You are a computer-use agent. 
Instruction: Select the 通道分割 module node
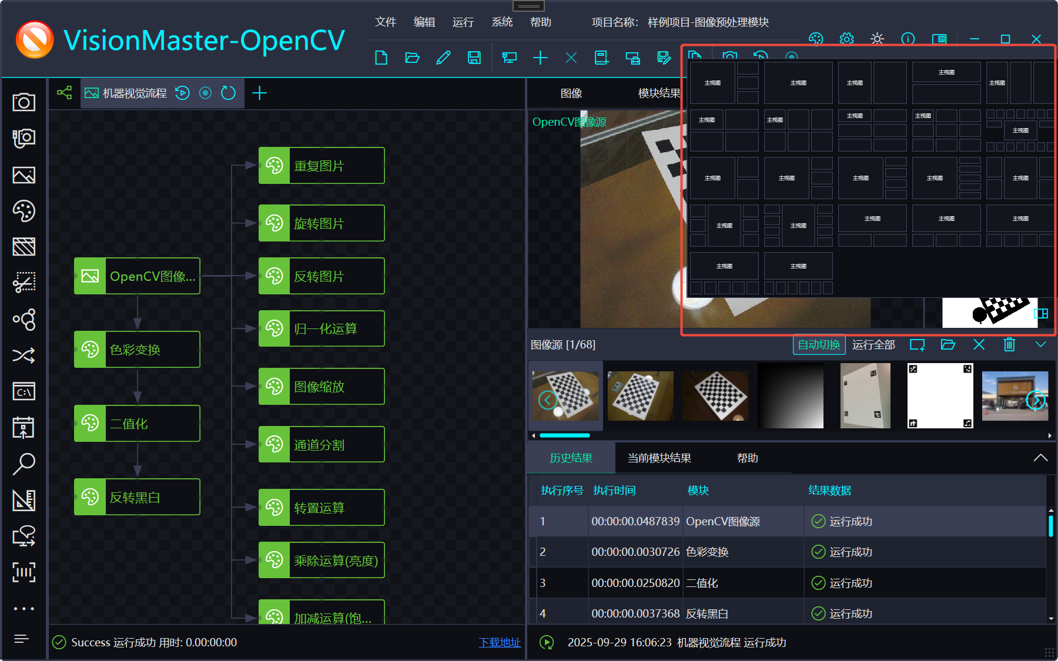coord(322,445)
